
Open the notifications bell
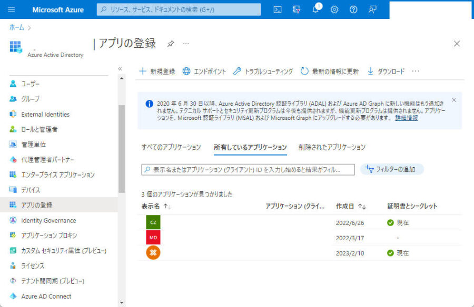coord(315,9)
